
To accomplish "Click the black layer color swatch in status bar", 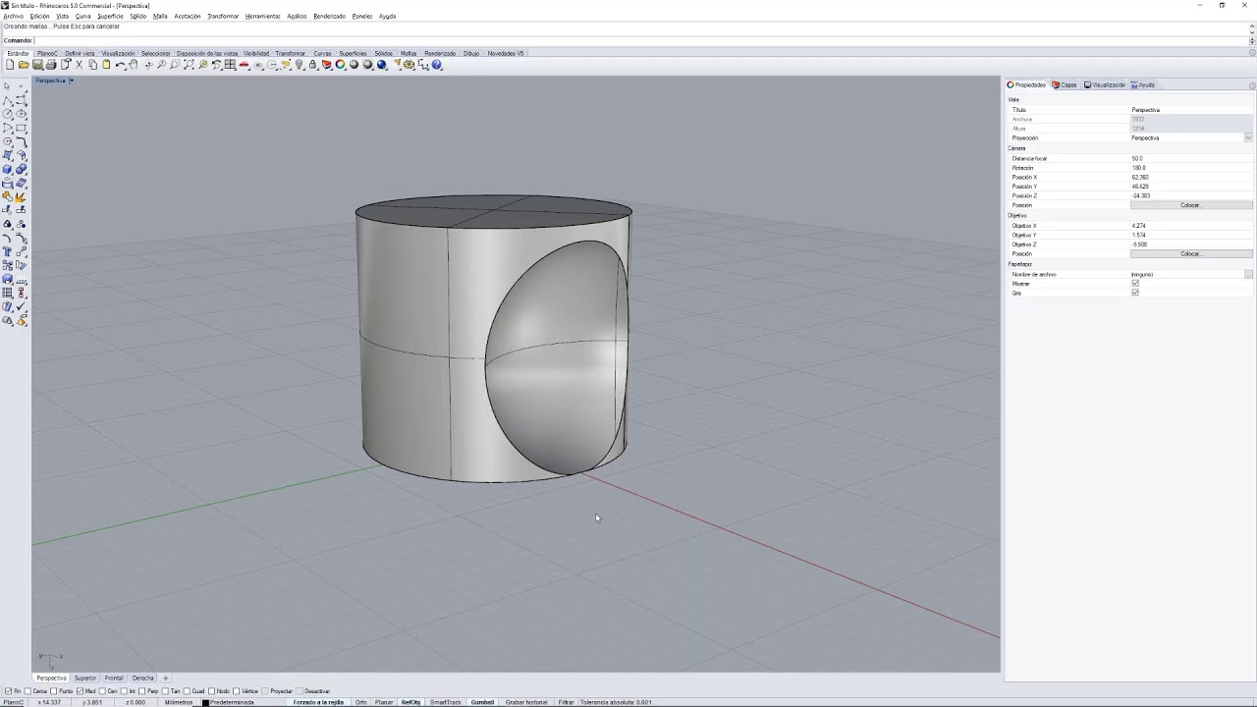I will [205, 702].
